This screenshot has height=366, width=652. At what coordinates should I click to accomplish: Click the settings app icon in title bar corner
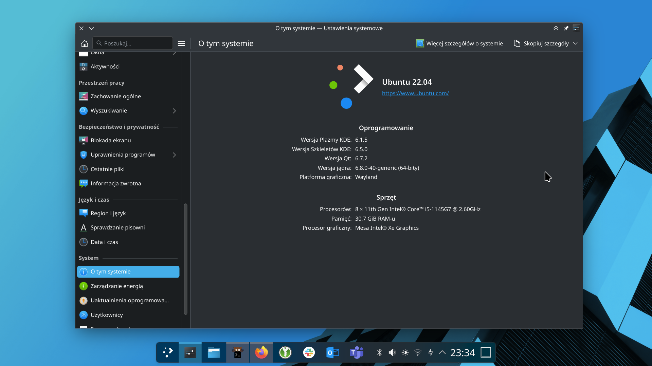coord(576,28)
